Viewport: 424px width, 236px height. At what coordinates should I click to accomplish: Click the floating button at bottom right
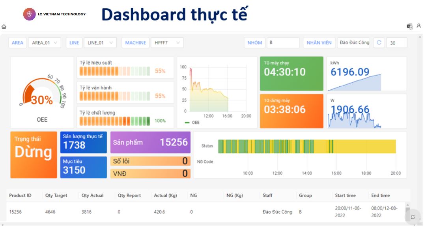coord(413,217)
